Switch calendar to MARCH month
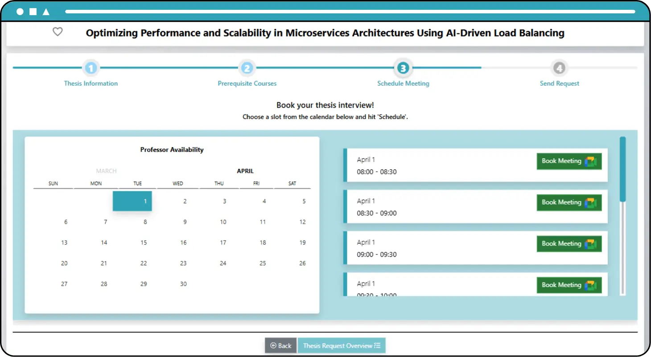This screenshot has height=357, width=651. (x=106, y=171)
